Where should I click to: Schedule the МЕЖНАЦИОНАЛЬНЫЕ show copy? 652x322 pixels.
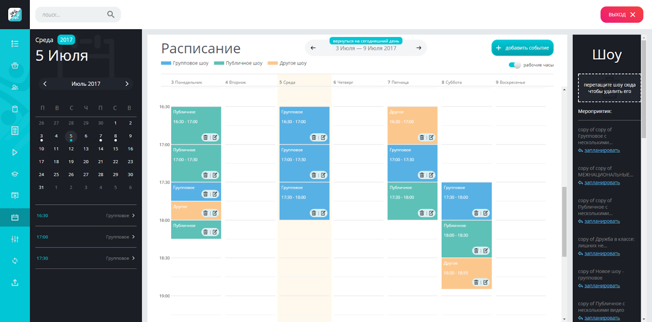tap(602, 182)
